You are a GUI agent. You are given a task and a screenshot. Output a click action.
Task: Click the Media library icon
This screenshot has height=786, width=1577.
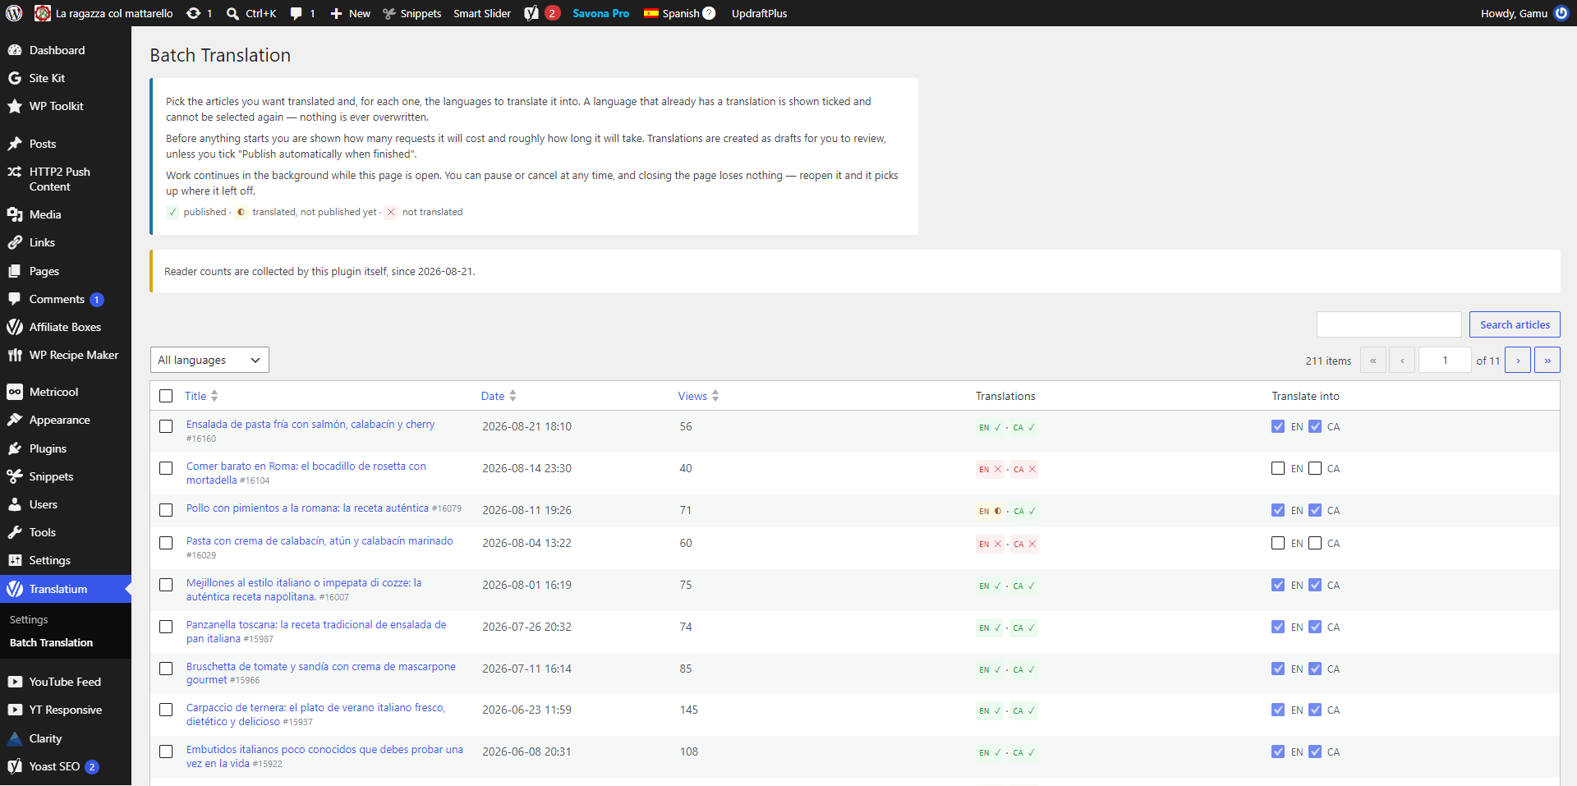coord(15,214)
